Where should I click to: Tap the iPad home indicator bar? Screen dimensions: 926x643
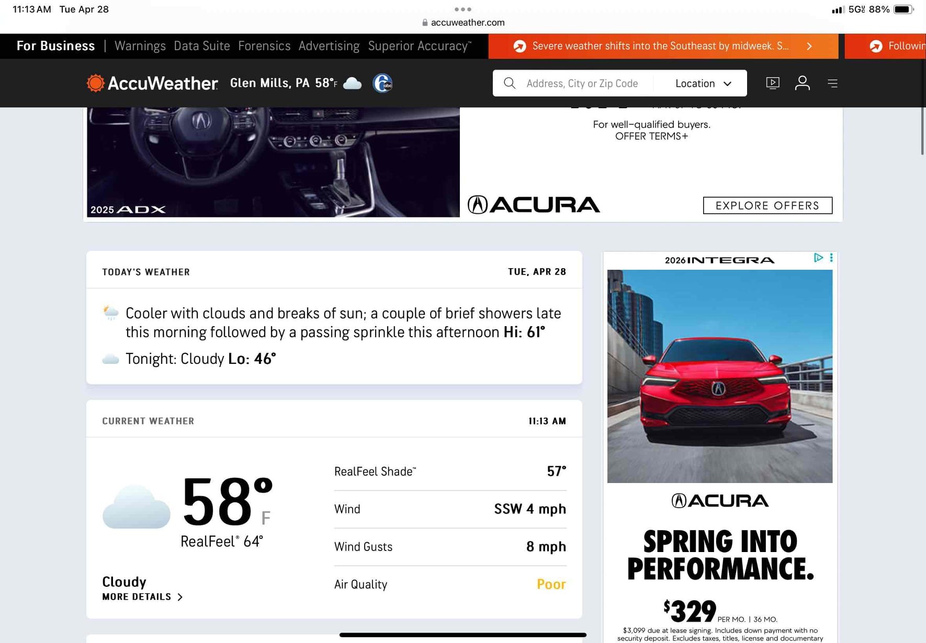pyautogui.click(x=463, y=635)
